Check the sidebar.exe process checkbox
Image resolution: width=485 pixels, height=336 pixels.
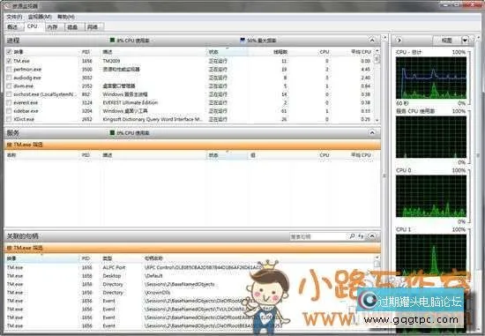(9, 111)
